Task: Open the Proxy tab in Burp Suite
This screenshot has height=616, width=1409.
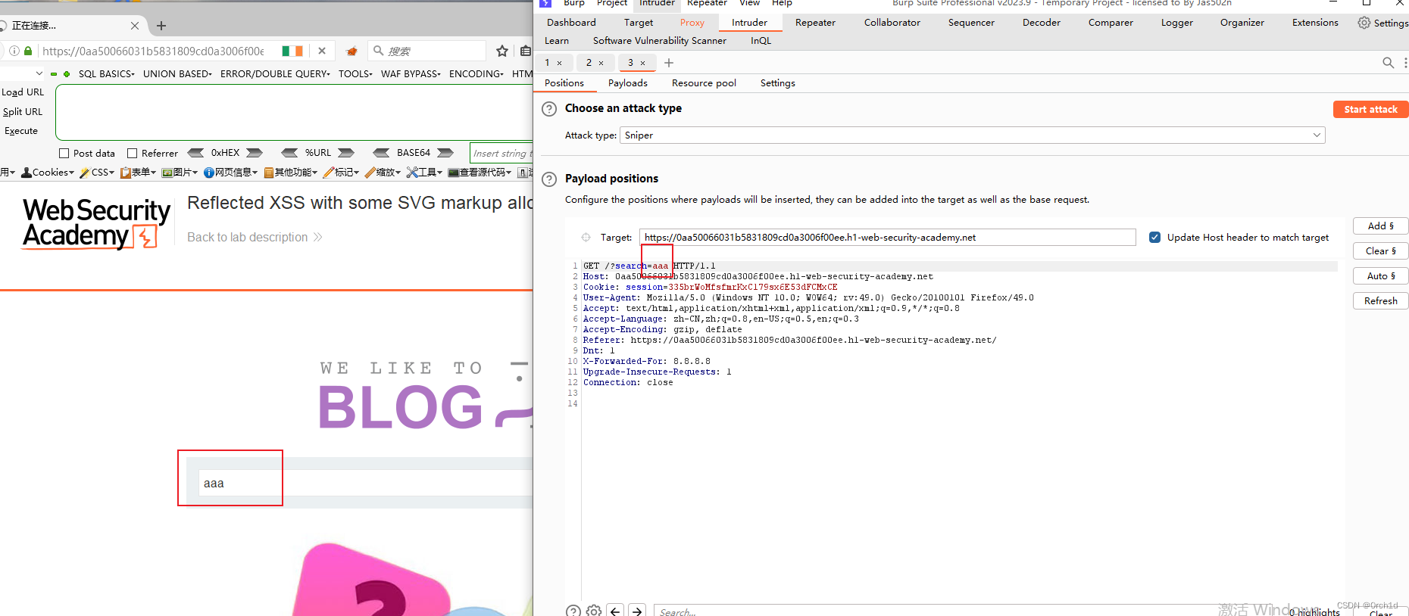Action: (692, 23)
